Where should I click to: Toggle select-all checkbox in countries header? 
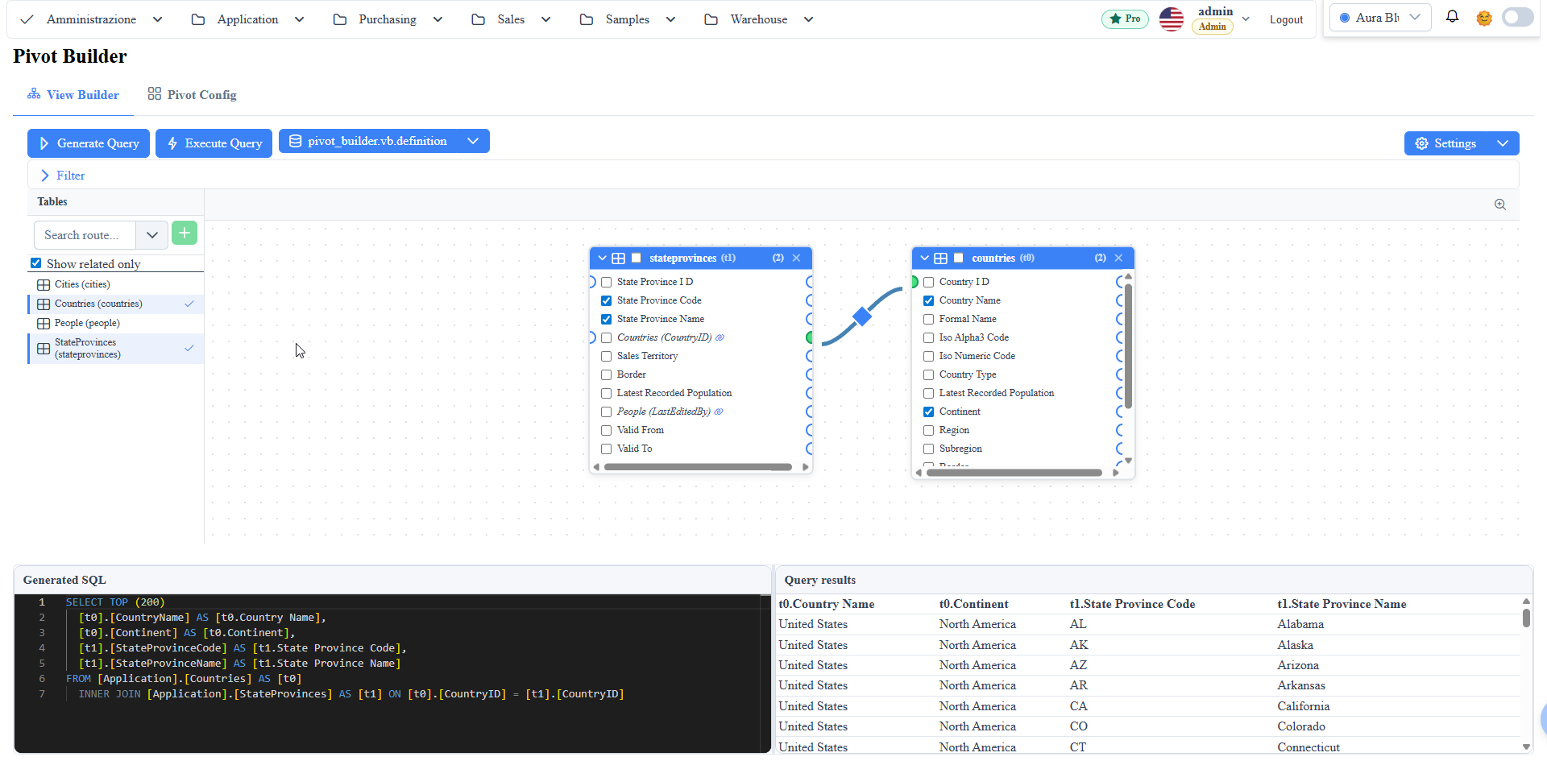[959, 258]
